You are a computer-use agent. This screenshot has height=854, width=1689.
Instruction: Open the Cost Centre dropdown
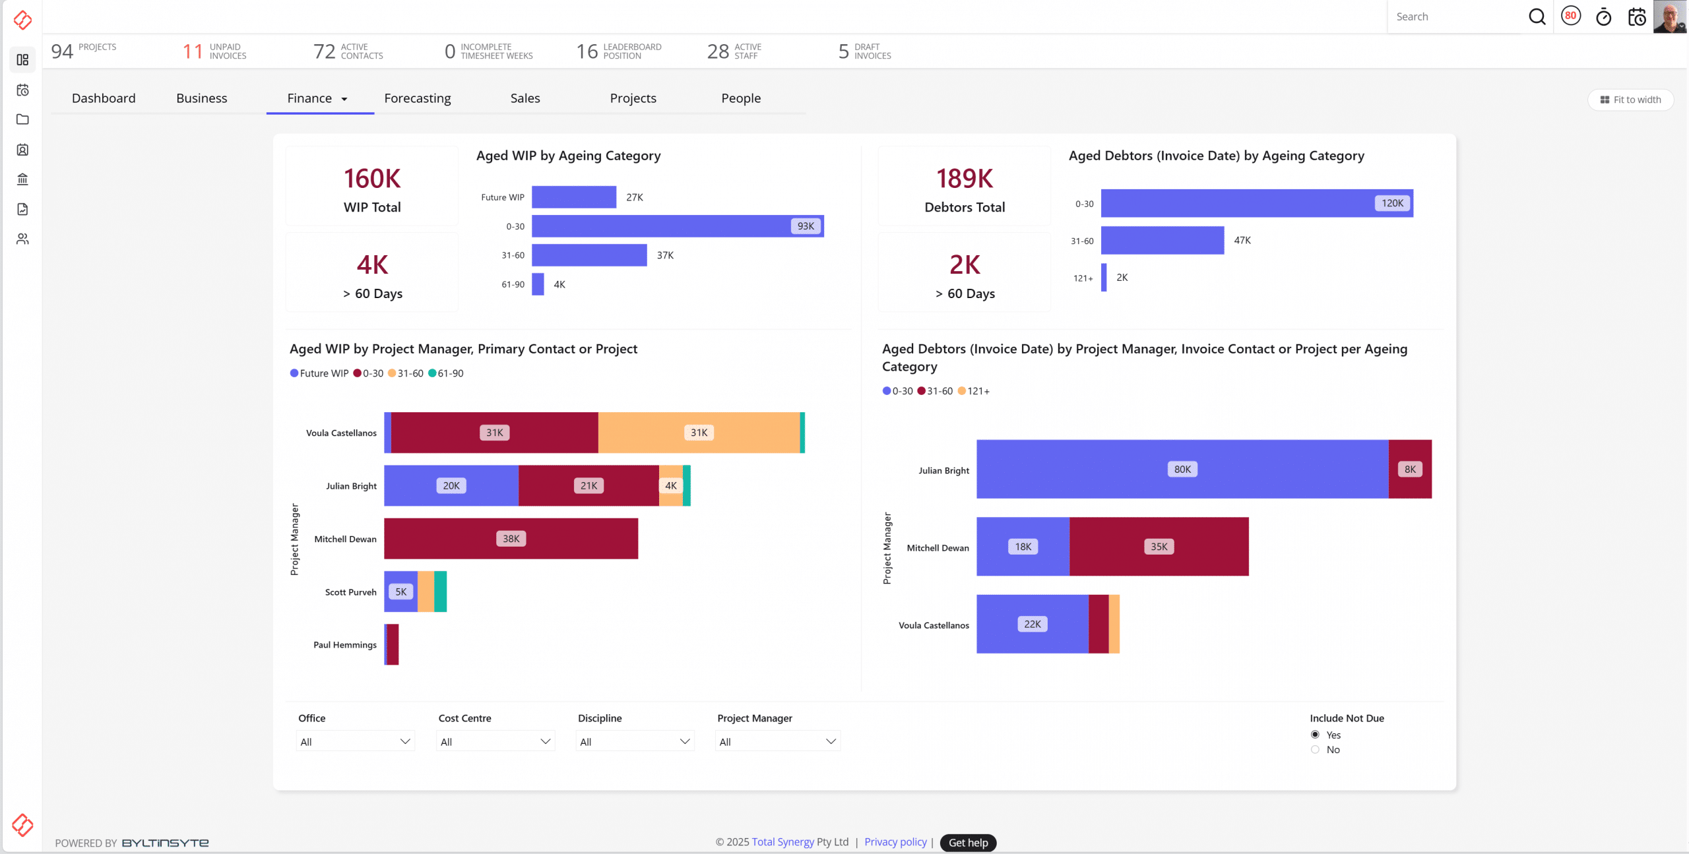[495, 741]
